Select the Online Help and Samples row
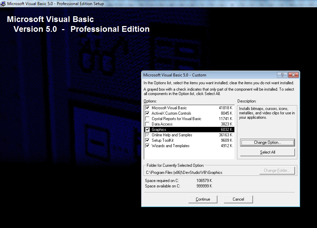The image size is (317, 228). (189, 135)
